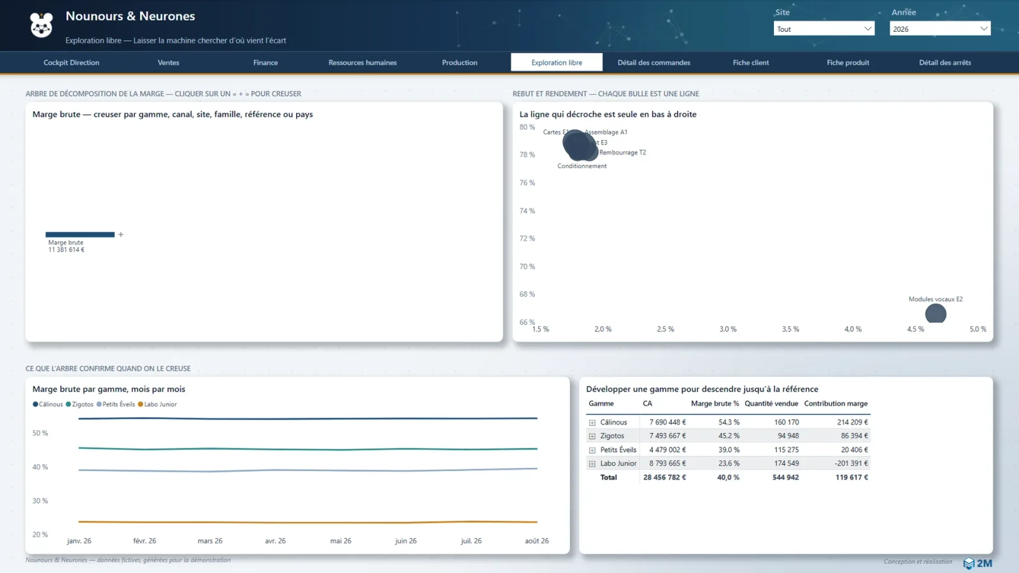Open Détail des commandes tab
1019x573 pixels.
654,62
